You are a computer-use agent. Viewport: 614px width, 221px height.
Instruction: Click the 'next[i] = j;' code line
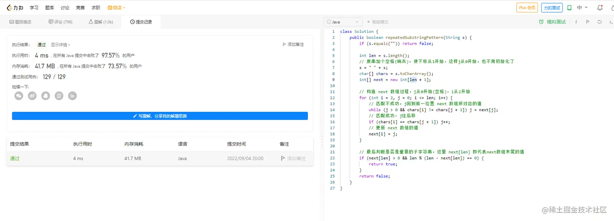(x=383, y=134)
